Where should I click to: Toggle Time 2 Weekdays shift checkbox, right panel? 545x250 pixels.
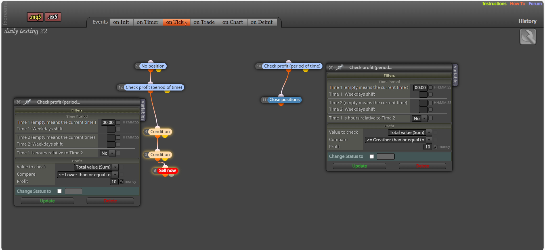(431, 110)
